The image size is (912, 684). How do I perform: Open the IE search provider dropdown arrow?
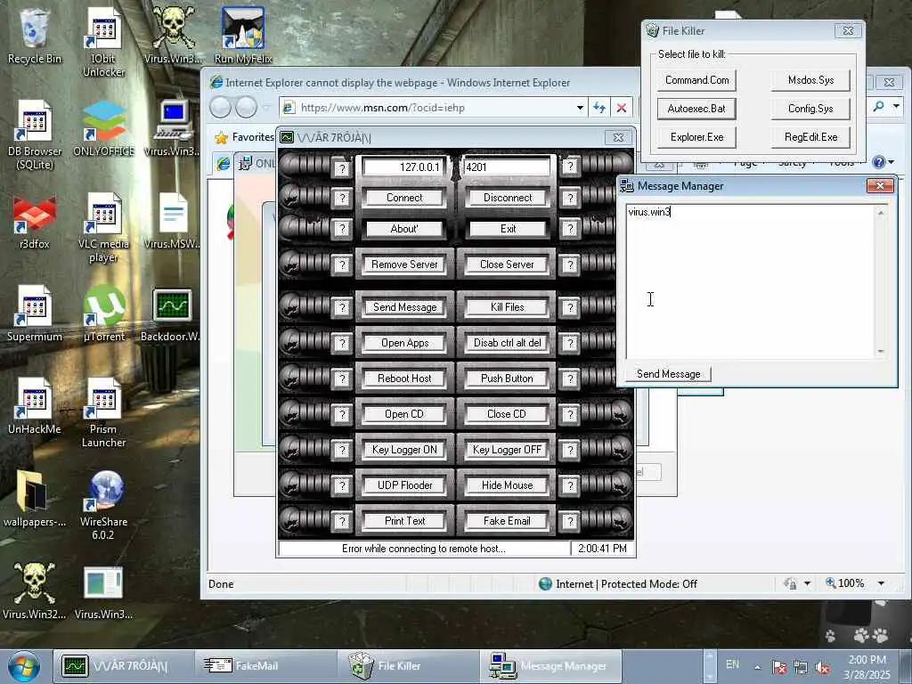coord(896,106)
